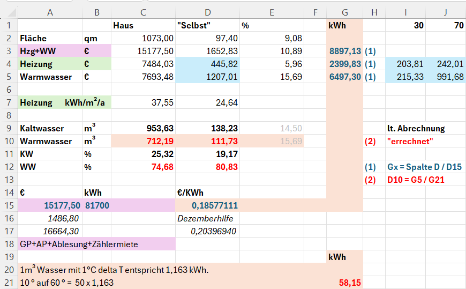
Task: Select the 'lt. Abrechnung' cell
Action: [416, 128]
